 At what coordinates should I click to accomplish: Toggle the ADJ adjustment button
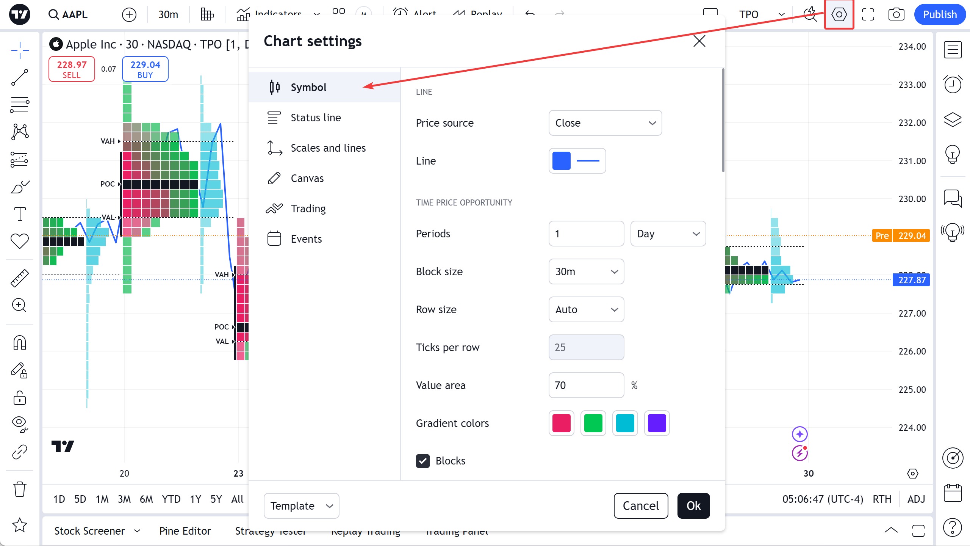click(x=916, y=499)
